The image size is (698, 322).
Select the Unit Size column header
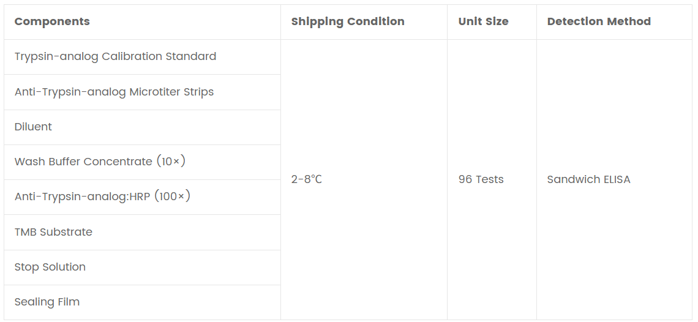pos(483,21)
